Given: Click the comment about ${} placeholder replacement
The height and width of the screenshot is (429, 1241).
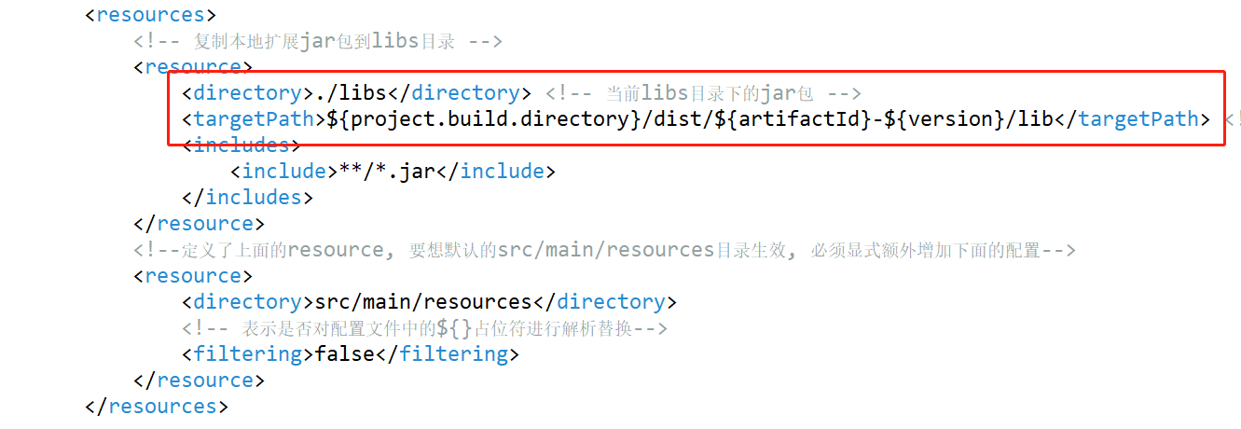Looking at the screenshot, I should (424, 328).
